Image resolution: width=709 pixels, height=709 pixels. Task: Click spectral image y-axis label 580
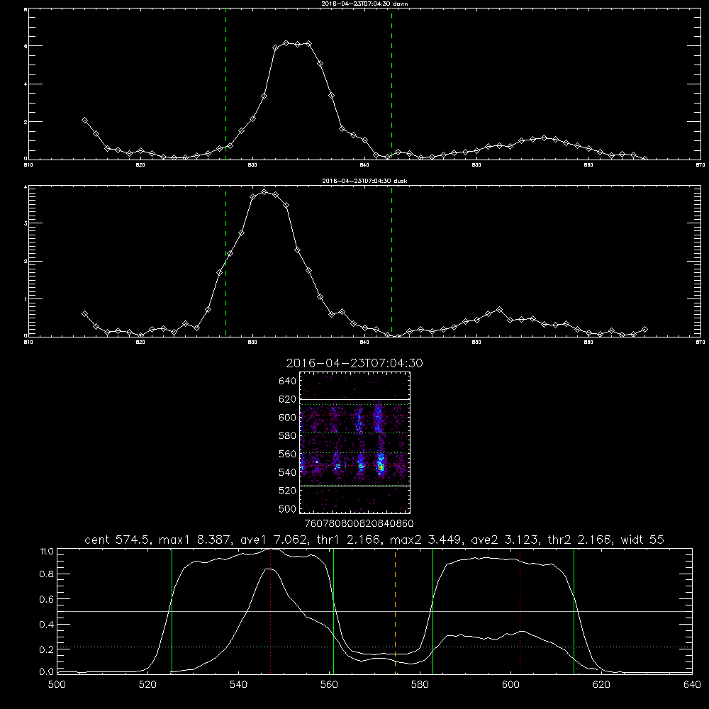[288, 435]
